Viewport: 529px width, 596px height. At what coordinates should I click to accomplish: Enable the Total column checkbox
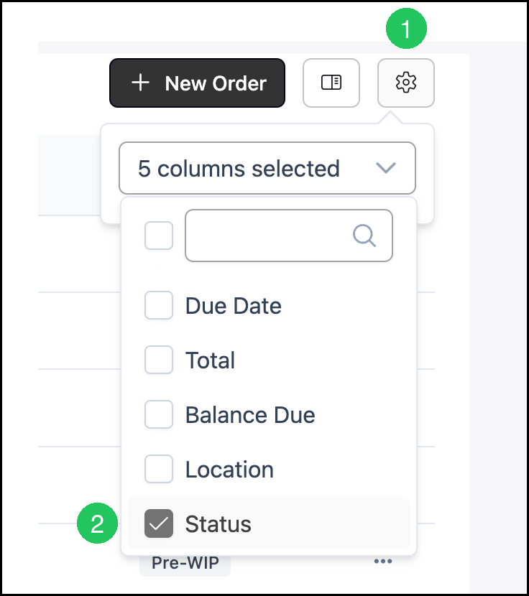point(159,360)
